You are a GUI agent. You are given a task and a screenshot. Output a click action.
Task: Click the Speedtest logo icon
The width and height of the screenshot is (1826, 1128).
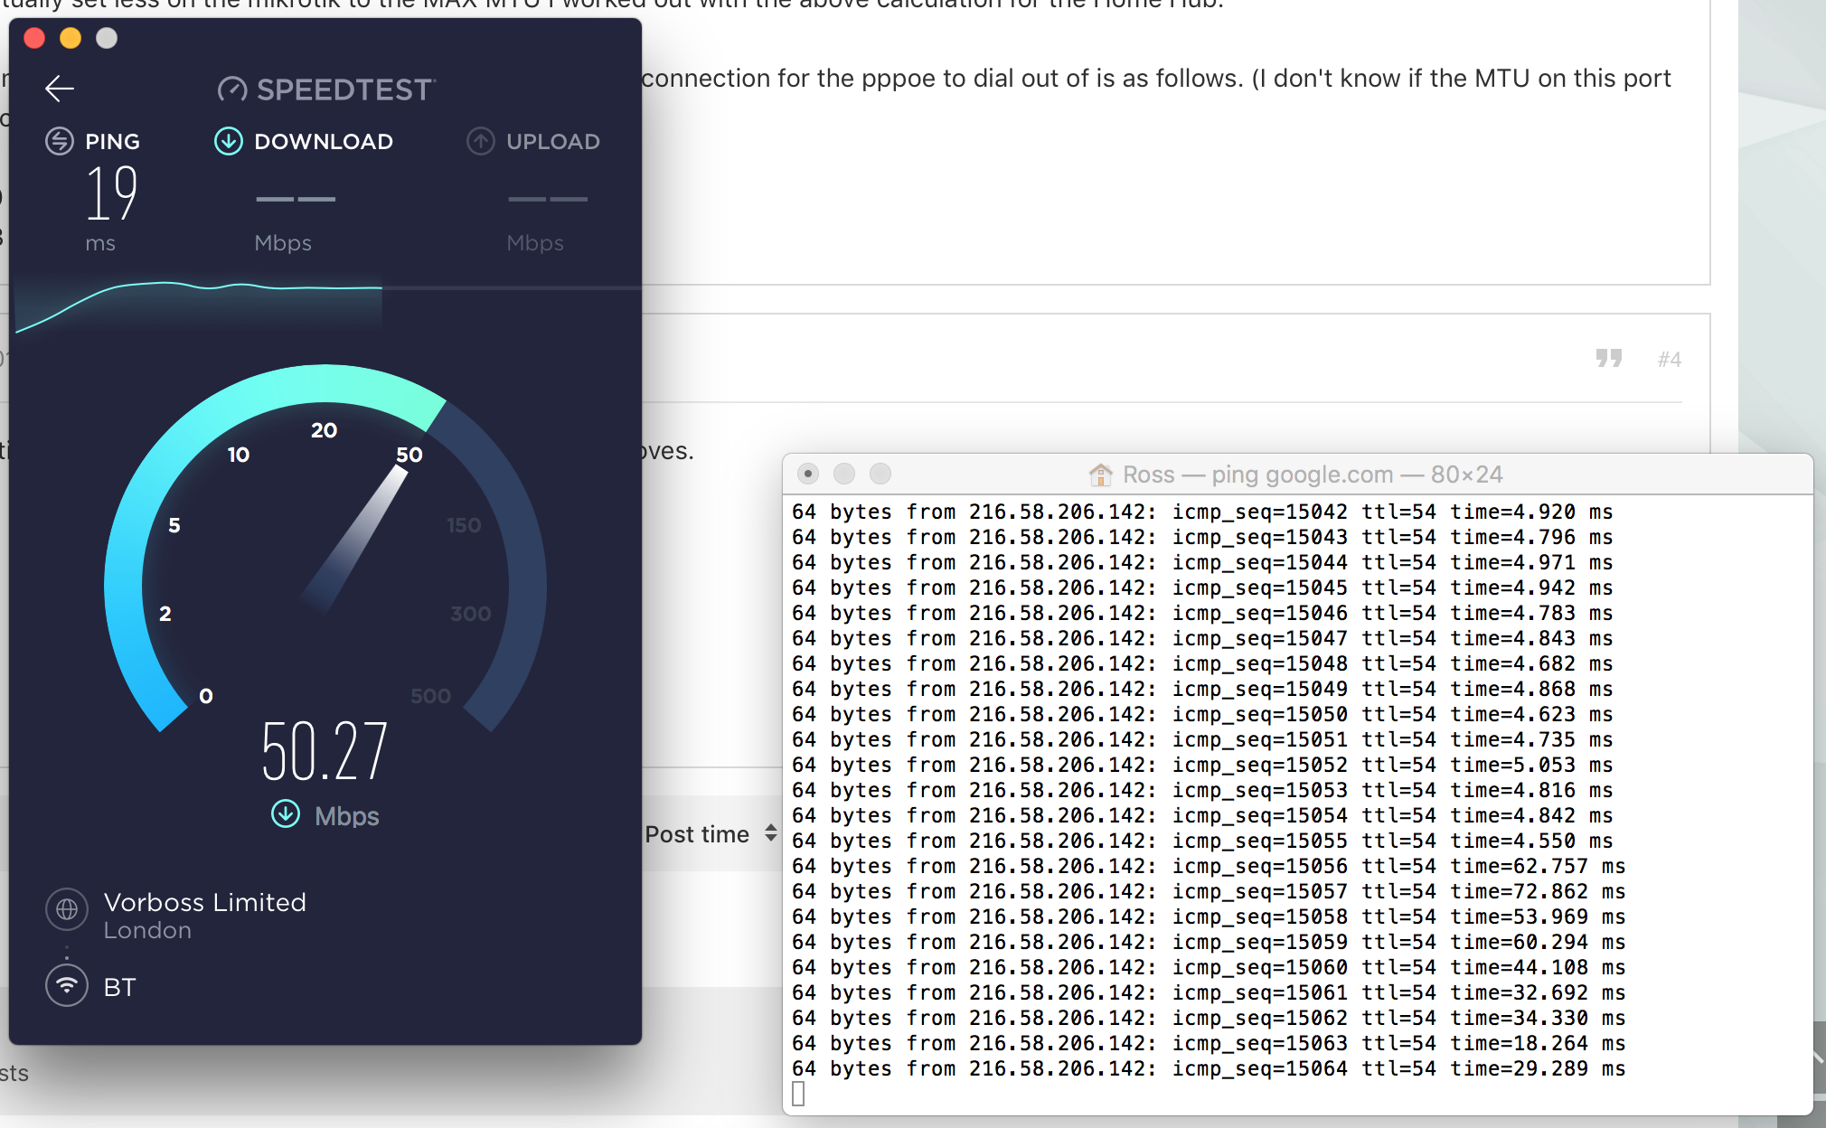click(x=234, y=88)
